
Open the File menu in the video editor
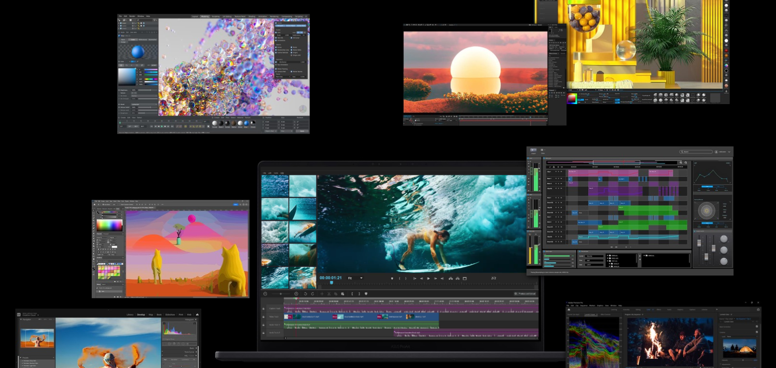pyautogui.click(x=264, y=173)
